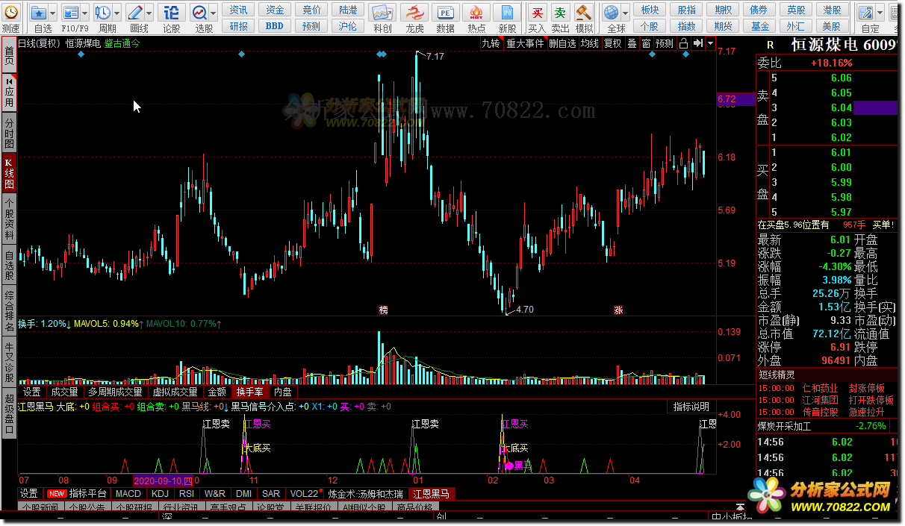Expand the 自选 dropdown arrow
The image size is (905, 526).
[x=54, y=13]
